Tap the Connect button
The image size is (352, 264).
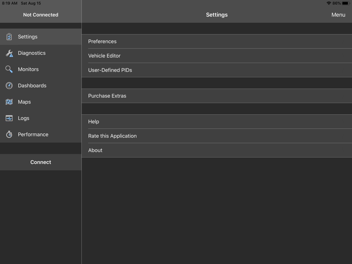41,162
